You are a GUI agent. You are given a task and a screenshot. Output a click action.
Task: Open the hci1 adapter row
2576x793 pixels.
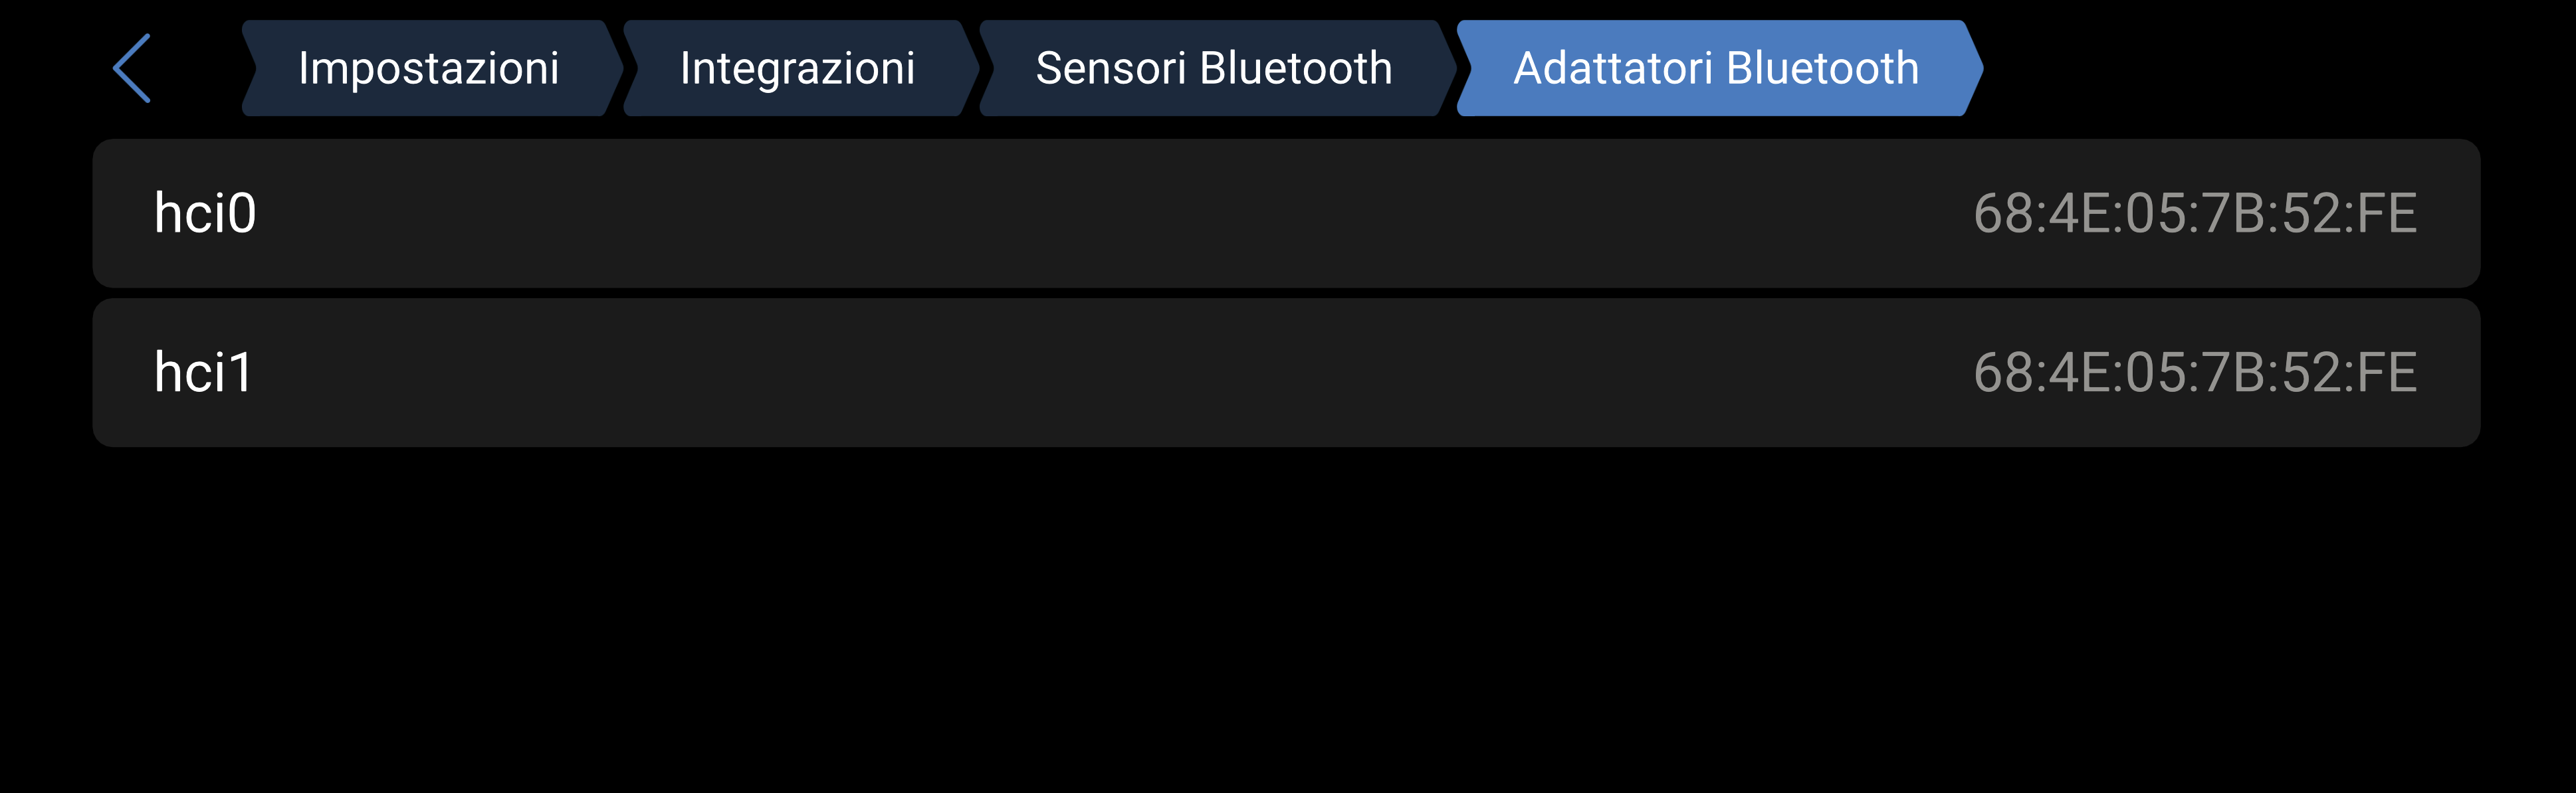[1286, 373]
